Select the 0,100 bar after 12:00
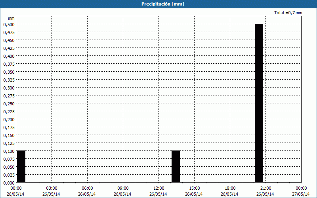The image size is (317, 198). click(176, 166)
